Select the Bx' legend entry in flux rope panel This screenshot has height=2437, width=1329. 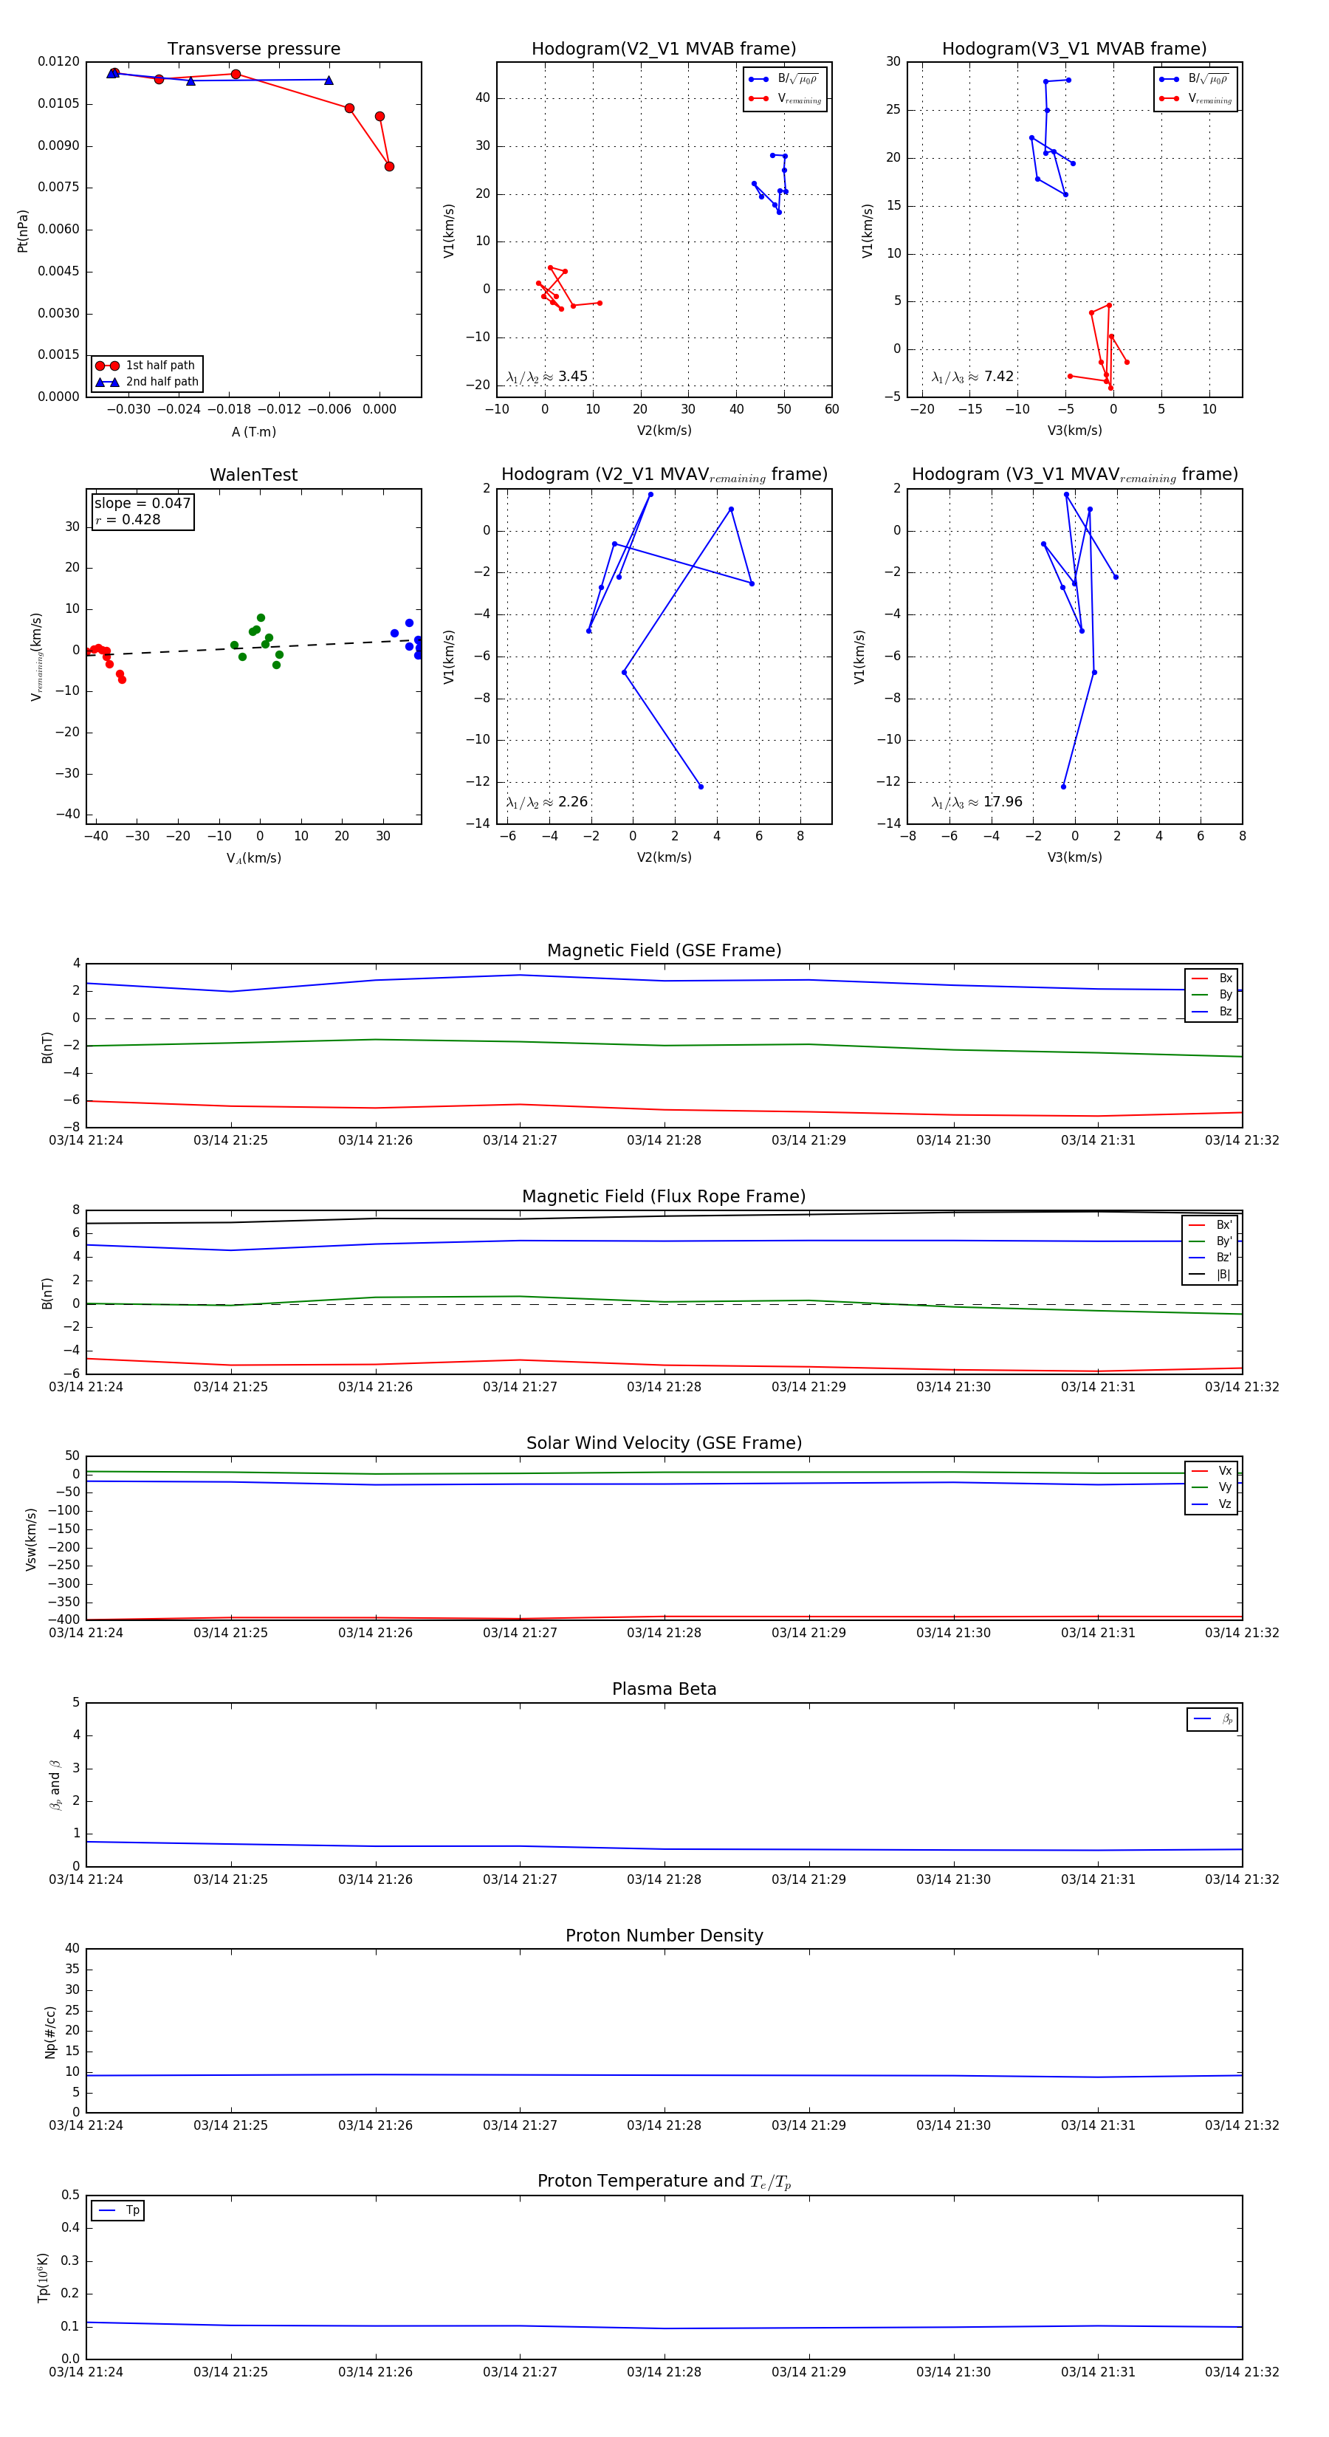tap(1211, 1225)
